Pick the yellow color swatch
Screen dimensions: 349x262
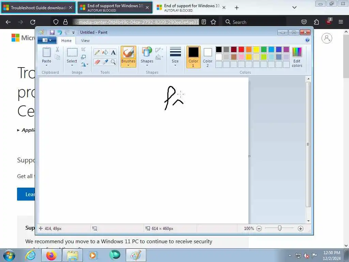click(256, 49)
